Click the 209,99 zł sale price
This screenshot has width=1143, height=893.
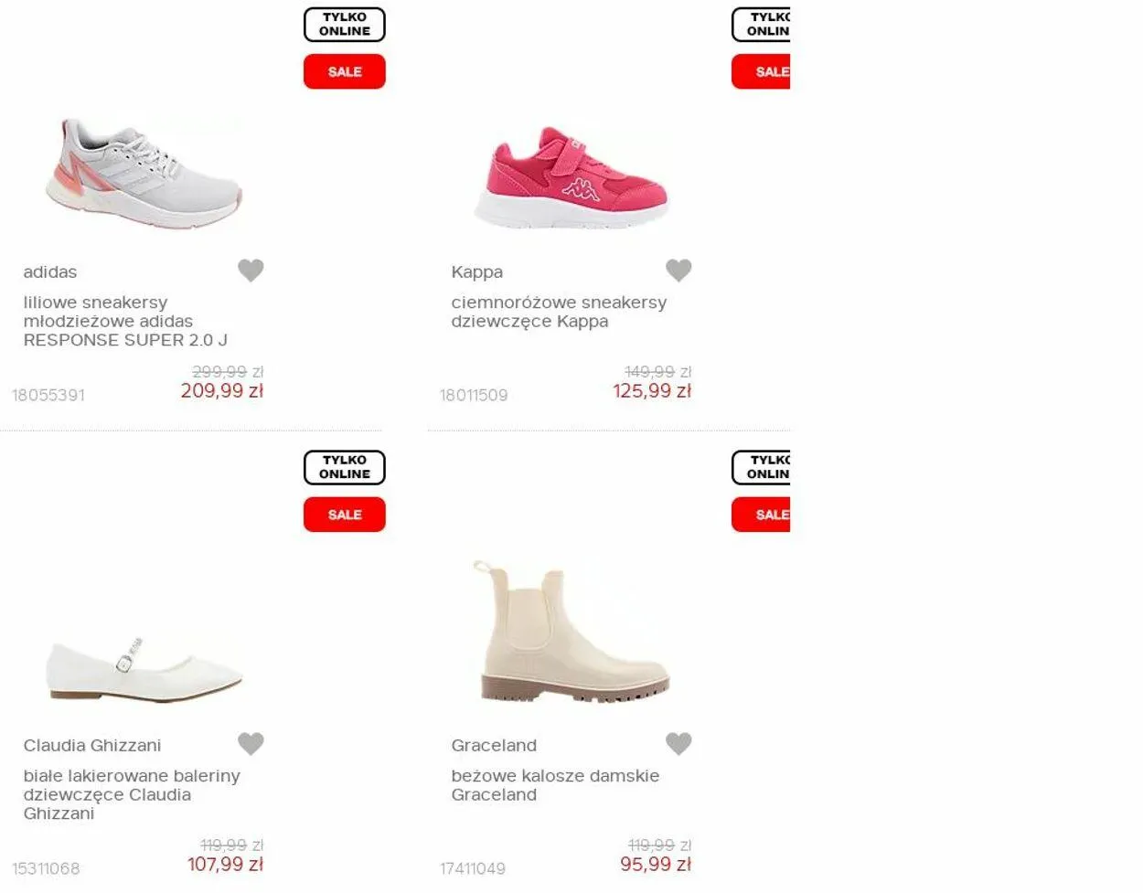pyautogui.click(x=222, y=391)
